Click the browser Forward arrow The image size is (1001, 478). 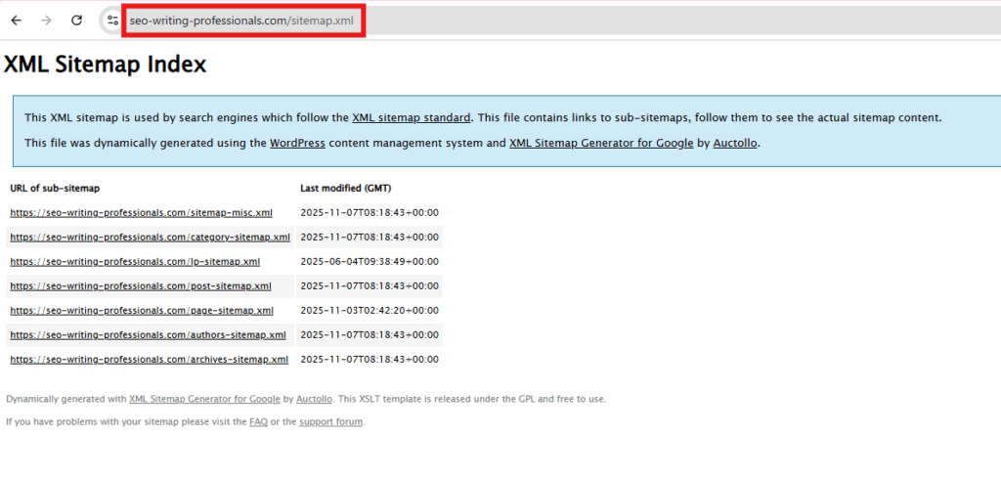point(46,20)
